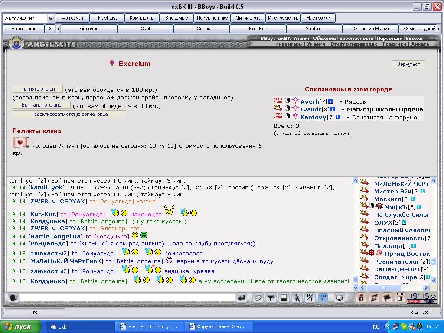Click the chat log scroll down arrow
The width and height of the screenshot is (444, 333).
click(x=356, y=288)
